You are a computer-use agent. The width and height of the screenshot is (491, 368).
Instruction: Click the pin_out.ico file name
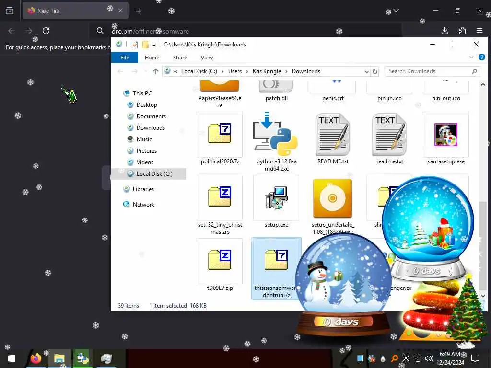tap(446, 98)
